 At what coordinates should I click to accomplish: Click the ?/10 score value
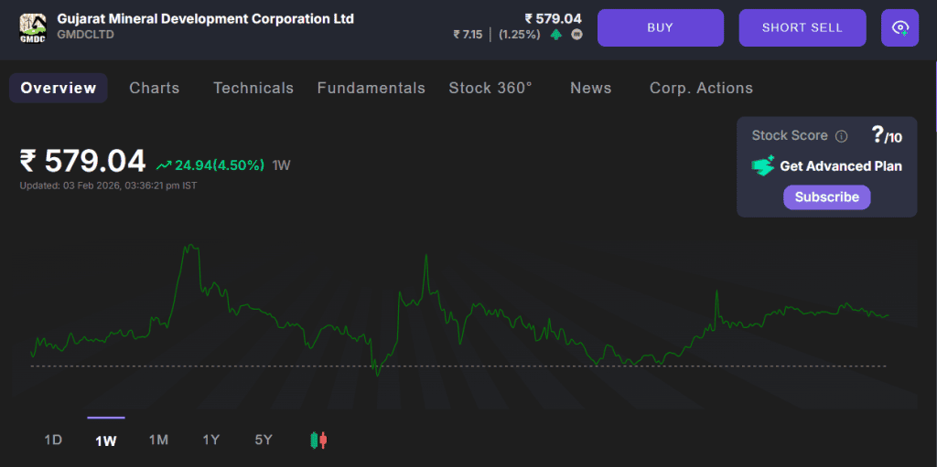point(887,135)
